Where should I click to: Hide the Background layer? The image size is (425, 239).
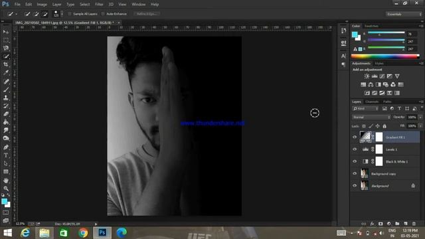[x=355, y=186]
